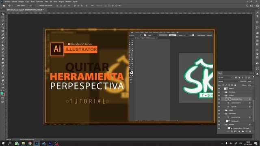Click the lock all padlock icon
This screenshot has width=260, height=146.
click(x=235, y=85)
